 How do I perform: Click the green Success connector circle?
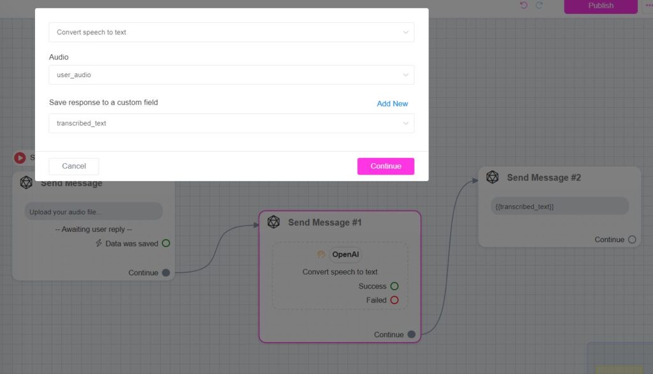click(394, 286)
